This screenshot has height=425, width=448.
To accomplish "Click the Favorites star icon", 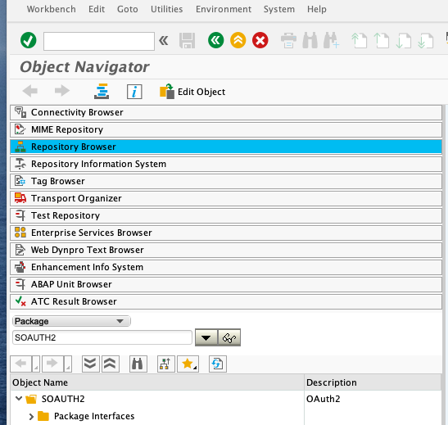I will [188, 364].
